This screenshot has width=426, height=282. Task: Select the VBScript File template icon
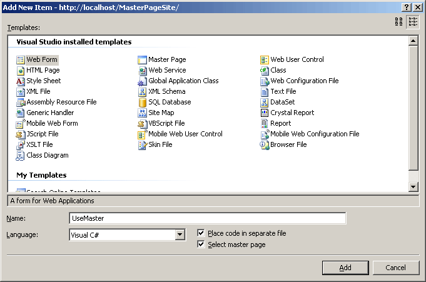click(x=142, y=124)
